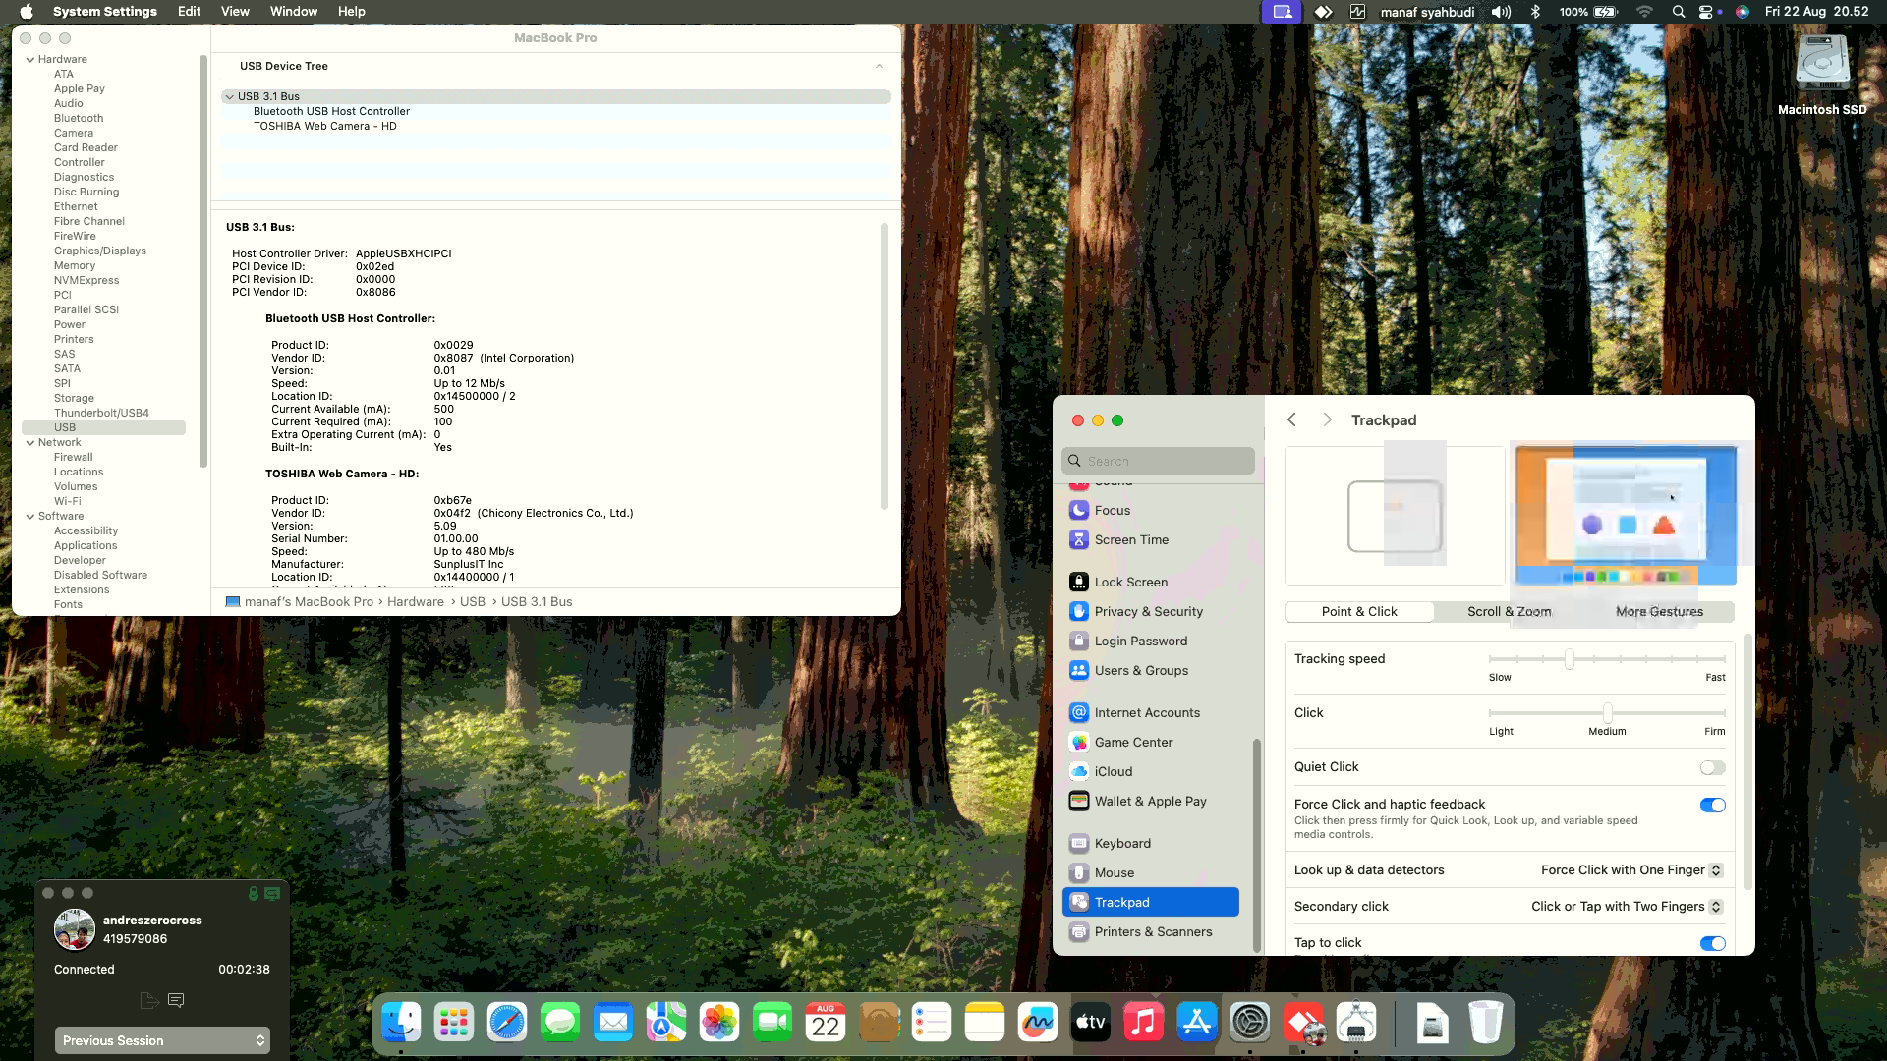Open the View menu

point(235,12)
